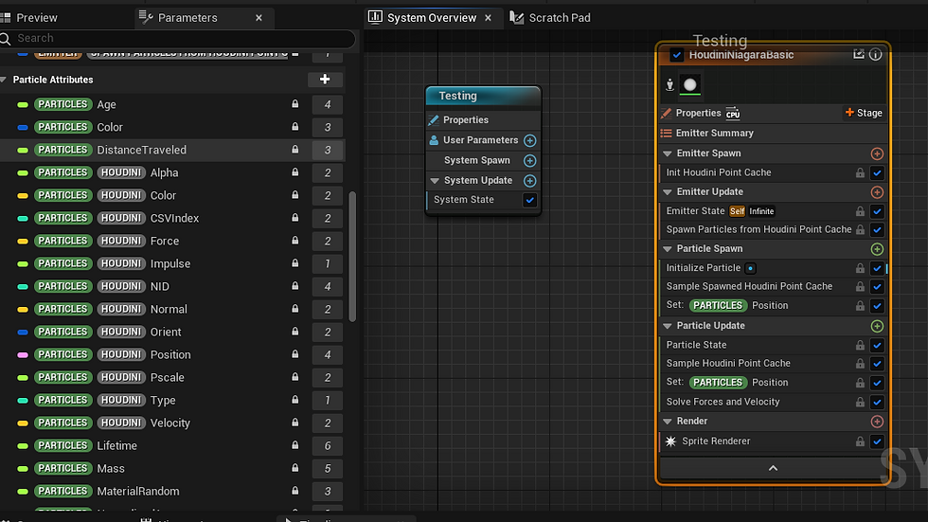The width and height of the screenshot is (928, 522).
Task: Show HoudiniNiagaraBasic emitter info icon
Action: coord(875,54)
